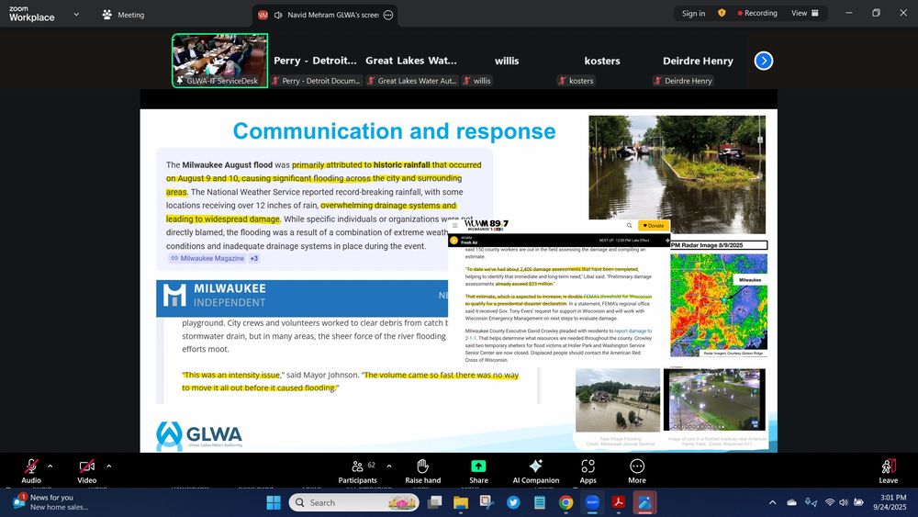Click the Milwaukee Magazine source link
Screen dimensions: 918x517
pyautogui.click(x=207, y=258)
